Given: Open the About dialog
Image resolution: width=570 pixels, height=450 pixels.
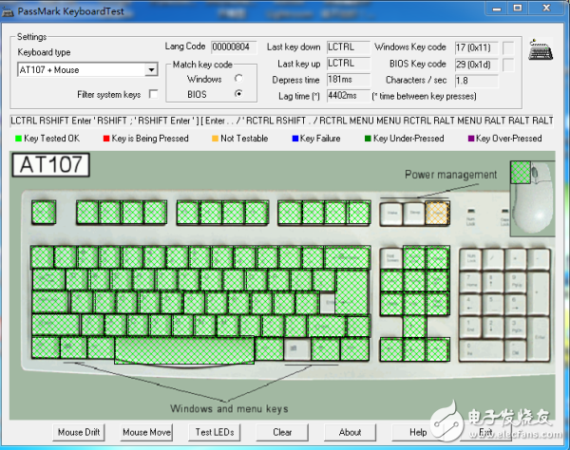Looking at the screenshot, I should coord(350,432).
